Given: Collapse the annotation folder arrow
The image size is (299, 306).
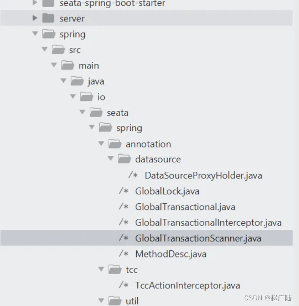Looking at the screenshot, I should point(101,143).
